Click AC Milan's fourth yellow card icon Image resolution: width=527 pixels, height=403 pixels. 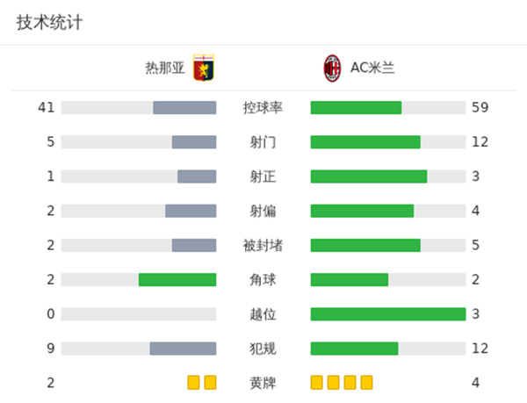click(366, 382)
